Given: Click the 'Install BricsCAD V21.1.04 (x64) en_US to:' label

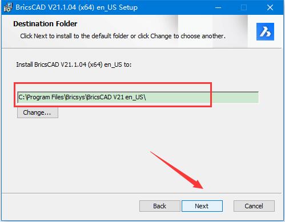Looking at the screenshot, I should point(74,64).
